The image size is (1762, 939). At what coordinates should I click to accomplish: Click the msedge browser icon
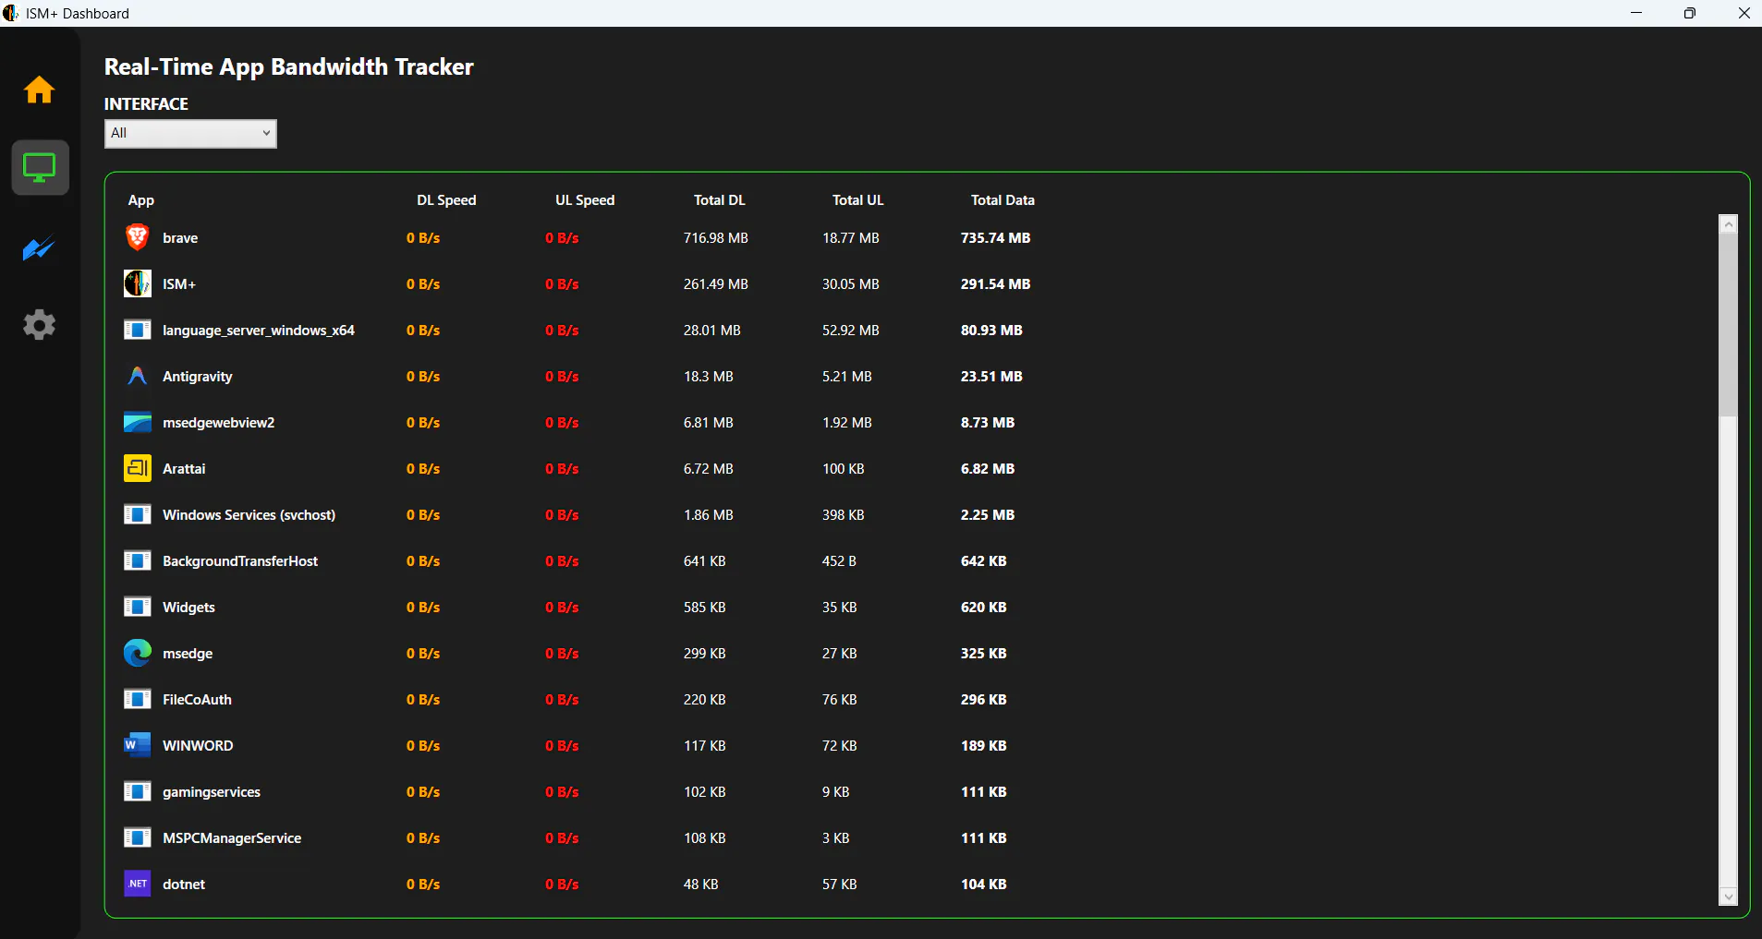pos(138,653)
